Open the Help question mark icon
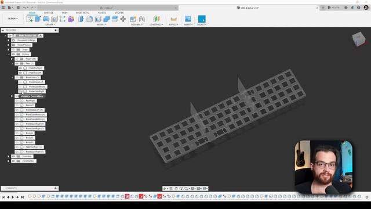Image resolution: width=371 pixels, height=209 pixels. click(x=358, y=8)
